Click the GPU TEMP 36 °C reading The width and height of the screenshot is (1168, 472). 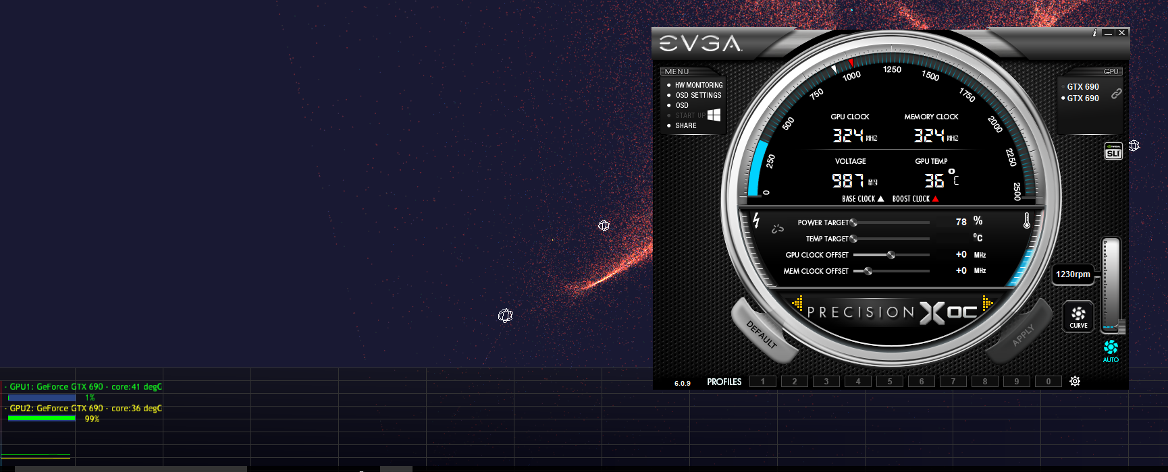pyautogui.click(x=941, y=179)
